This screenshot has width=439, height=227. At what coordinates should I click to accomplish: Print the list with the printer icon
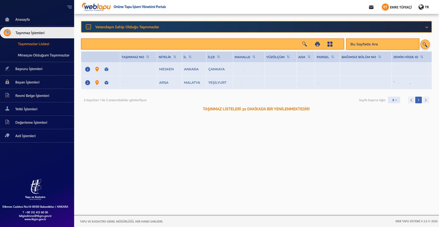click(x=318, y=44)
